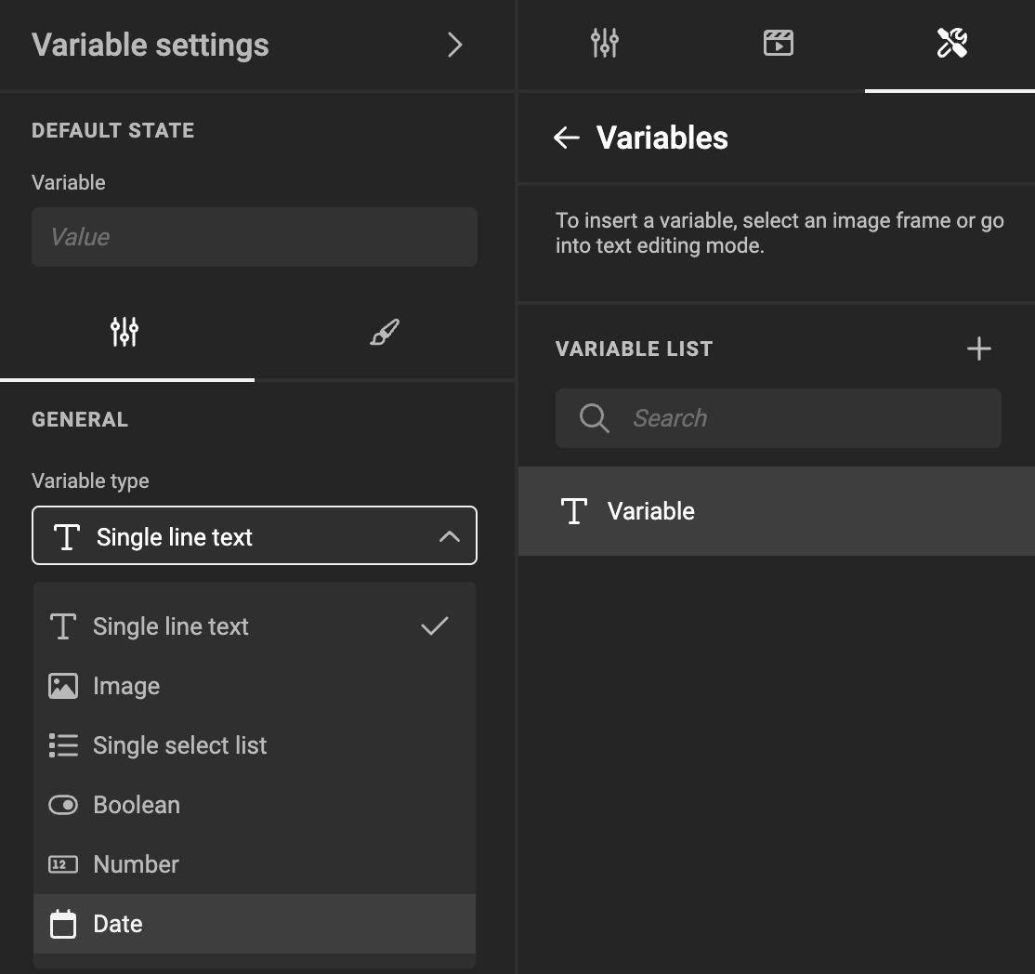The width and height of the screenshot is (1035, 974).
Task: Click the Variable settings heading
Action: click(x=151, y=45)
